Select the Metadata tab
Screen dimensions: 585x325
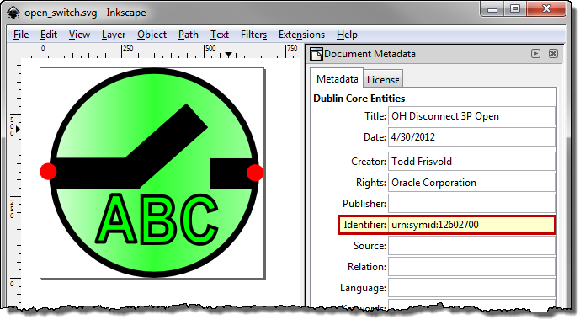(x=337, y=79)
